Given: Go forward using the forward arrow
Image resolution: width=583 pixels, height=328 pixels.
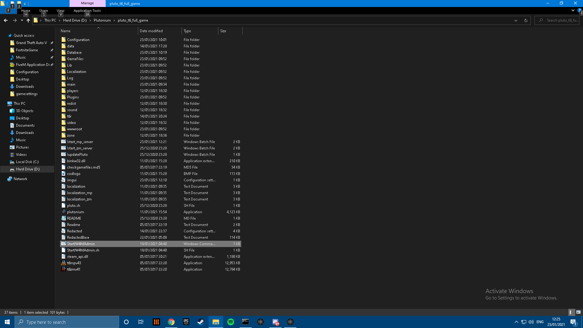Looking at the screenshot, I should click(15, 20).
